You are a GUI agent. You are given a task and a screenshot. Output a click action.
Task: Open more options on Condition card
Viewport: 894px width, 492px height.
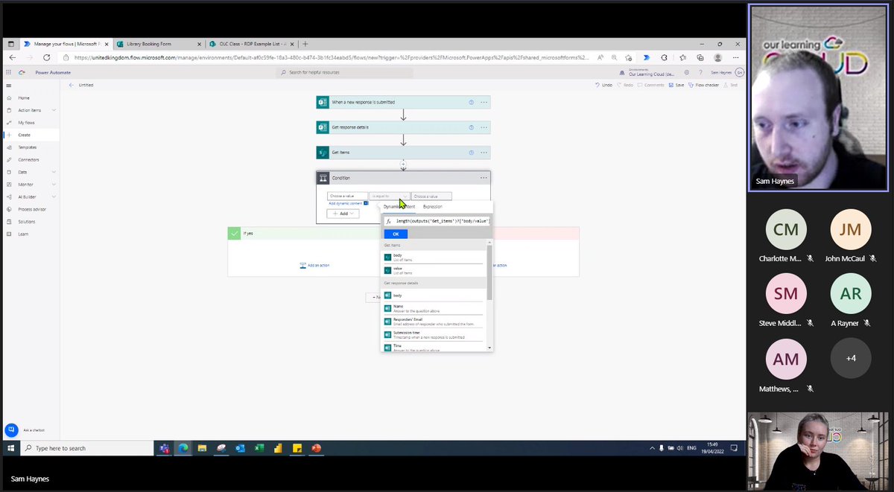(x=484, y=178)
